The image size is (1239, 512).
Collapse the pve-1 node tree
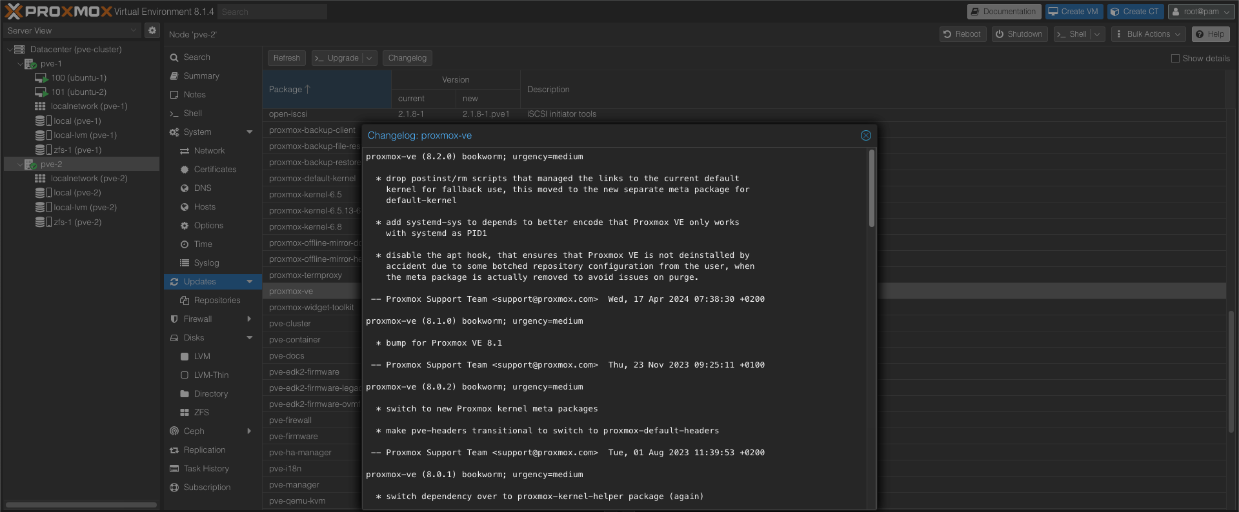[19, 64]
